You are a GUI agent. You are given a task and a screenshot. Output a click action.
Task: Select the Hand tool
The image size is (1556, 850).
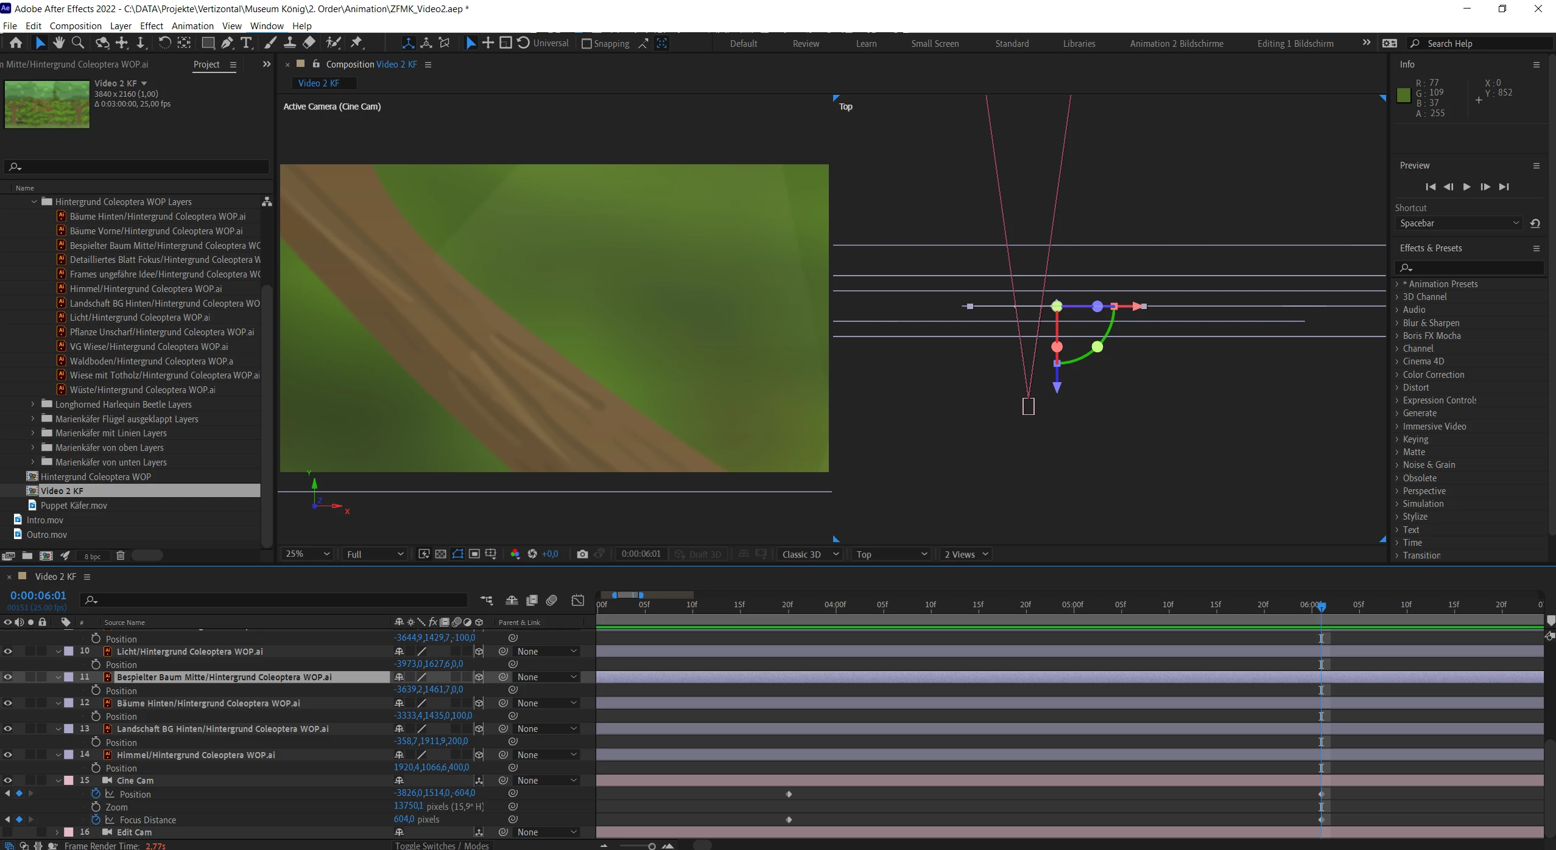pos(58,43)
